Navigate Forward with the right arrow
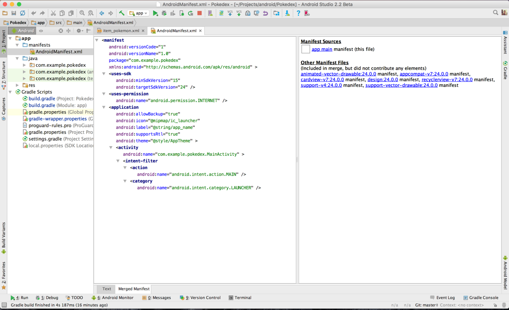This screenshot has height=310, width=509. point(111,13)
